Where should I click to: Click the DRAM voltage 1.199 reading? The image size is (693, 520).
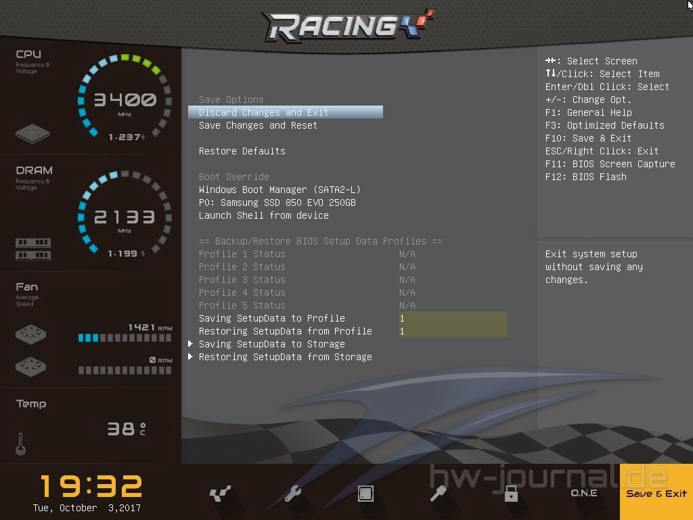[127, 253]
